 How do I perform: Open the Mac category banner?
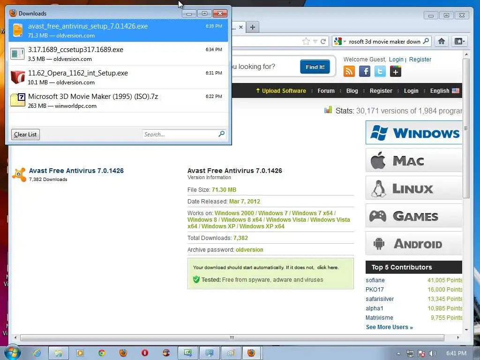414,160
